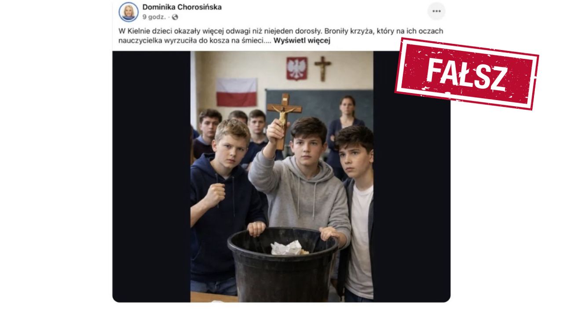Select the white-red Polish flag
This screenshot has width=563, height=316.
237,92
